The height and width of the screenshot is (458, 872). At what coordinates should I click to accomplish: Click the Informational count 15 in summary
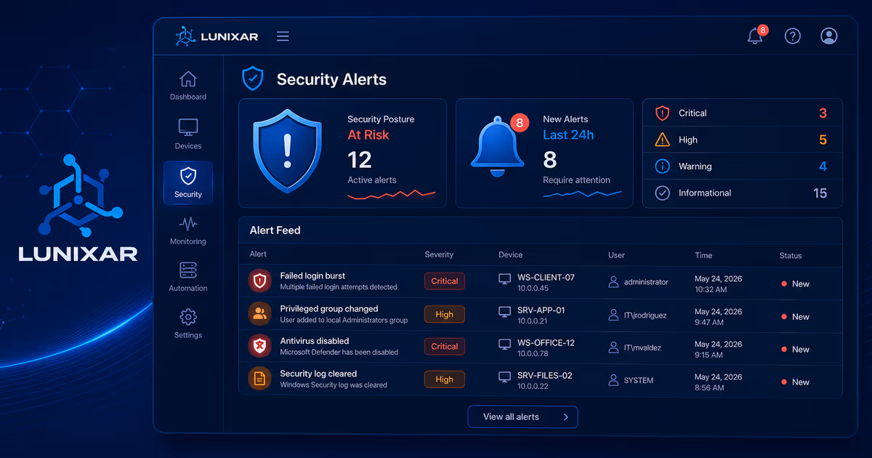pos(820,193)
